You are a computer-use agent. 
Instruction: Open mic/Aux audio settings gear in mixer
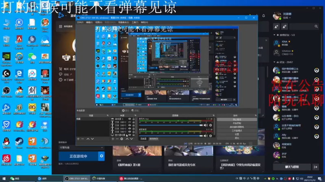[x=210, y=125]
